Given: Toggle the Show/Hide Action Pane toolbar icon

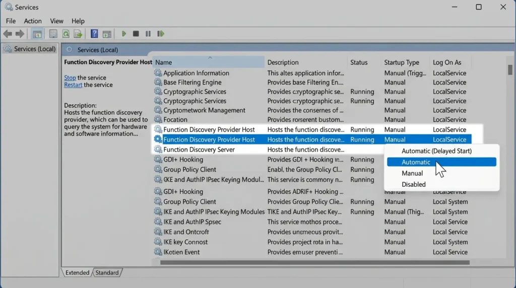Looking at the screenshot, I should (x=107, y=34).
